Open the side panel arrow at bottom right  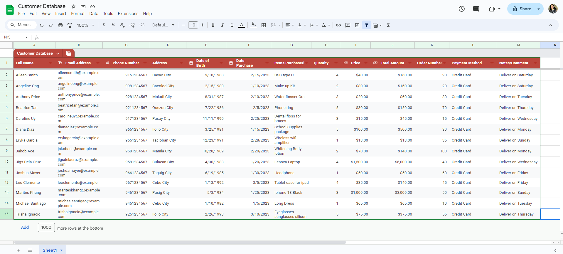click(555, 250)
